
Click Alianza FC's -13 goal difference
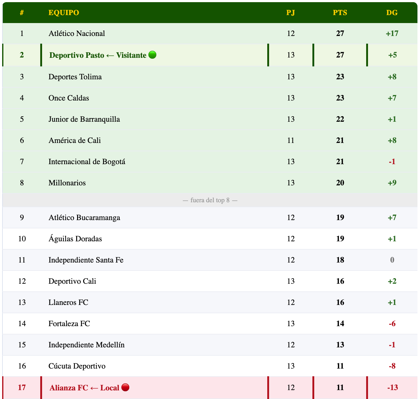click(392, 388)
